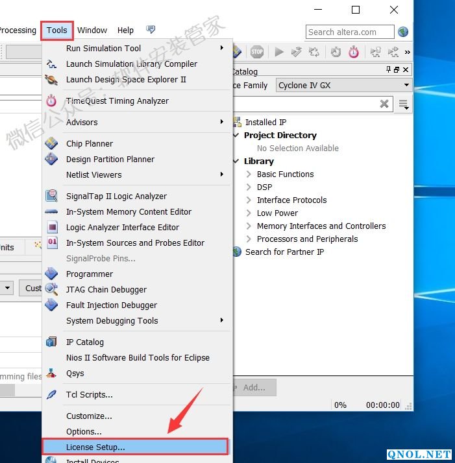The width and height of the screenshot is (455, 463).
Task: Click the Chip Planner icon in the menu
Action: coord(52,144)
